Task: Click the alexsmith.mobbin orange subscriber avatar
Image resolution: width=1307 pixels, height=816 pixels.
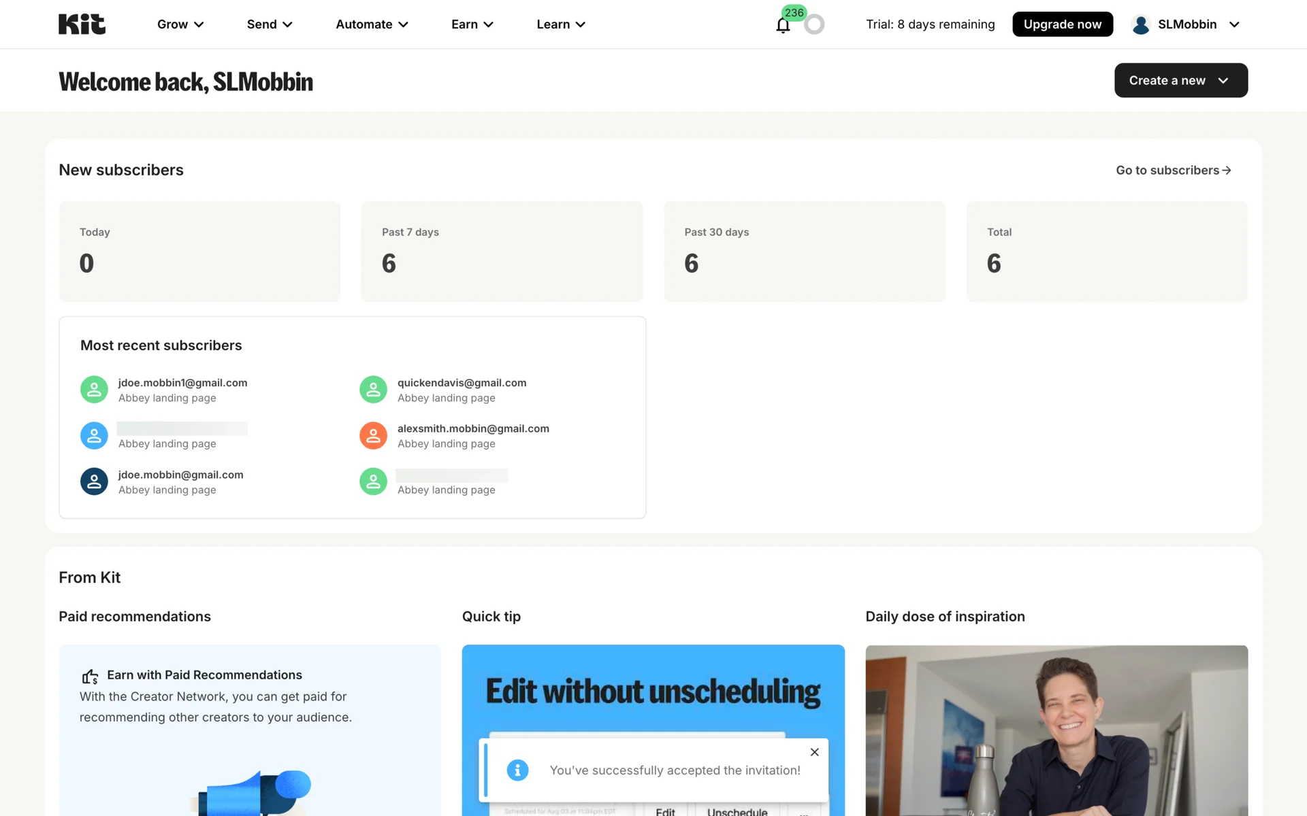Action: coord(373,436)
